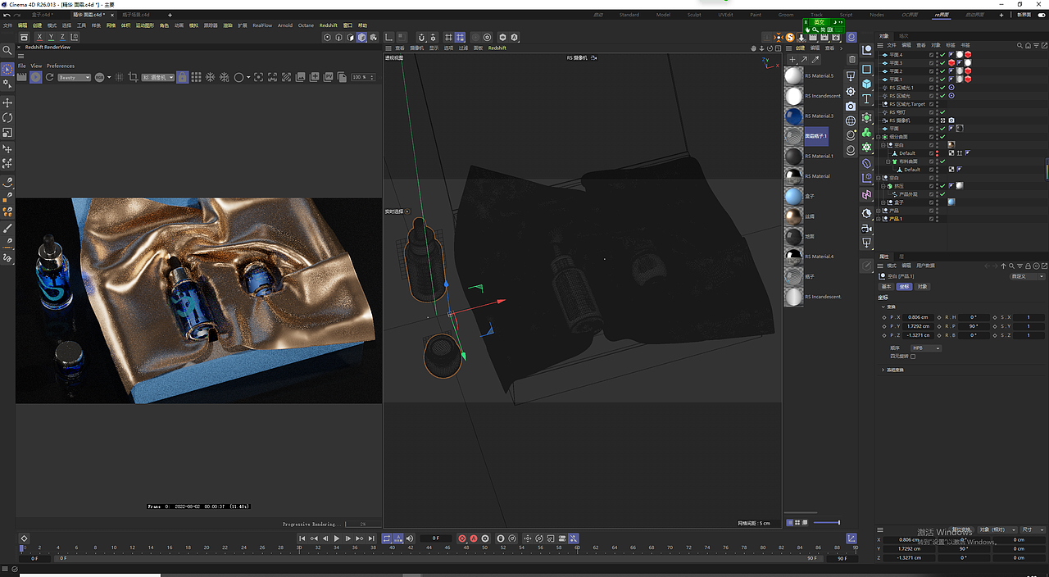Click the material manager trash icon
Screen dimensions: 1049x577
(x=851, y=60)
